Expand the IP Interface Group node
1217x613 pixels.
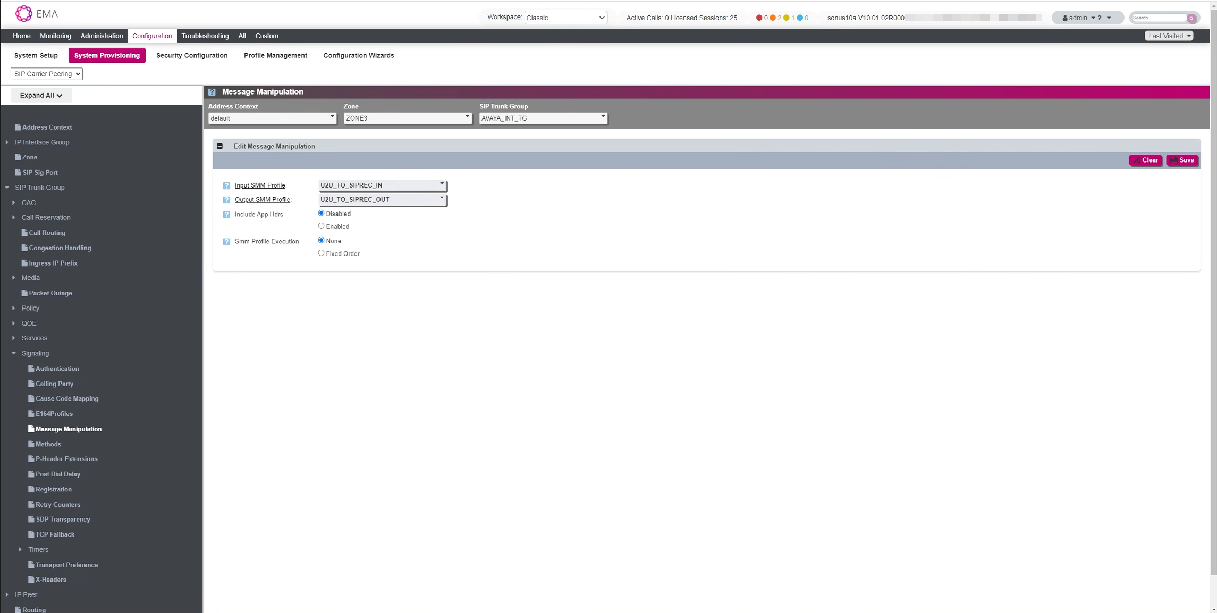click(x=7, y=142)
